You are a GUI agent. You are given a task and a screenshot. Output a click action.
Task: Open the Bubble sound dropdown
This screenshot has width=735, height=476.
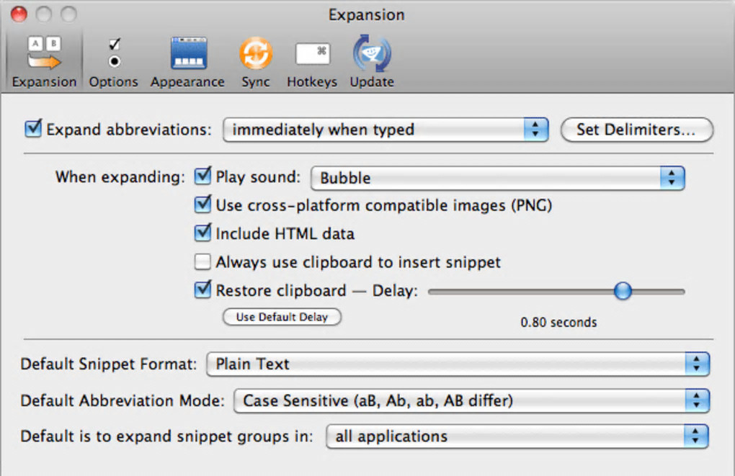pos(496,178)
